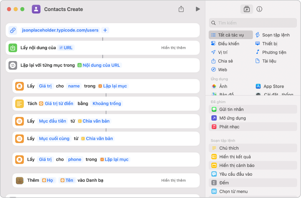Select Phương tiện category
Viewport: 301px width, 198px height.
[271, 52]
